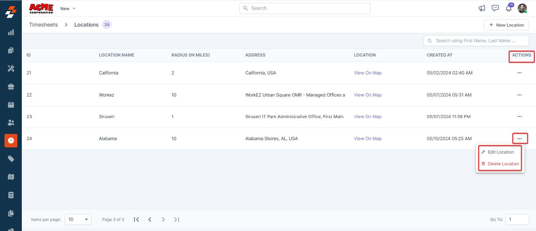Viewport: 536px width, 231px height.
Task: Click the Siruseri location name cell
Action: click(107, 116)
